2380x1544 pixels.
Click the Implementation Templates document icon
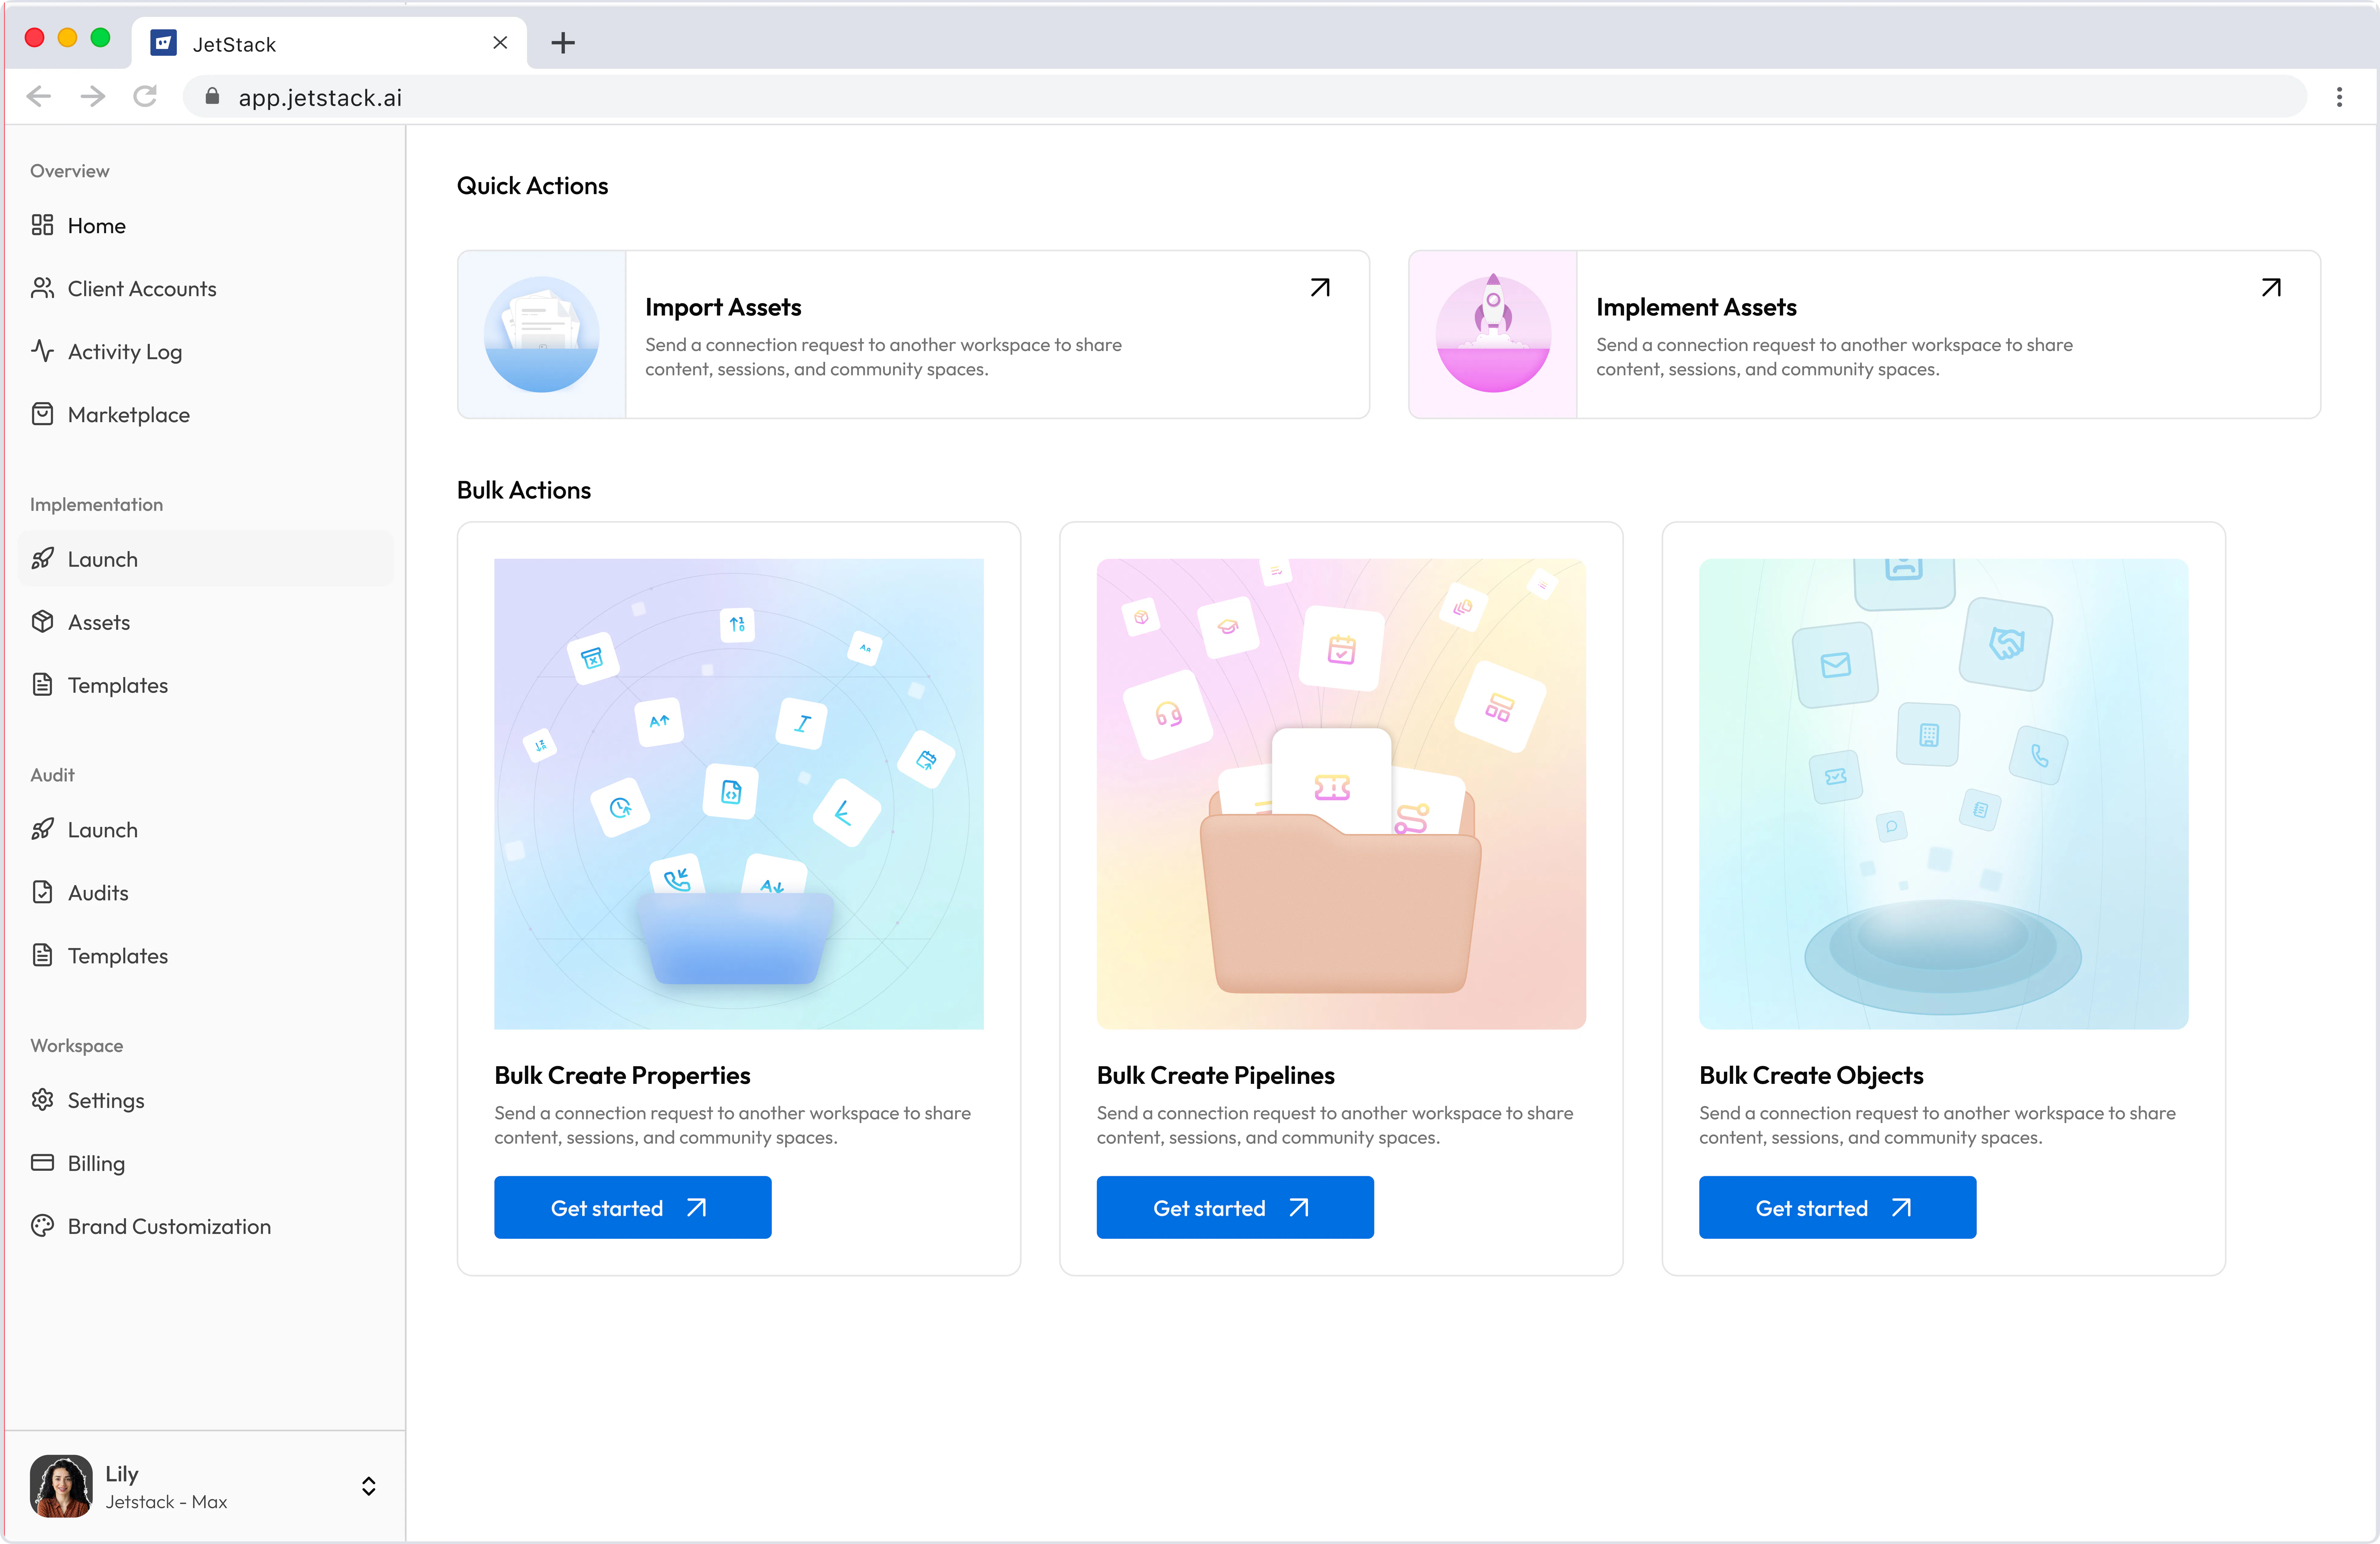(42, 685)
